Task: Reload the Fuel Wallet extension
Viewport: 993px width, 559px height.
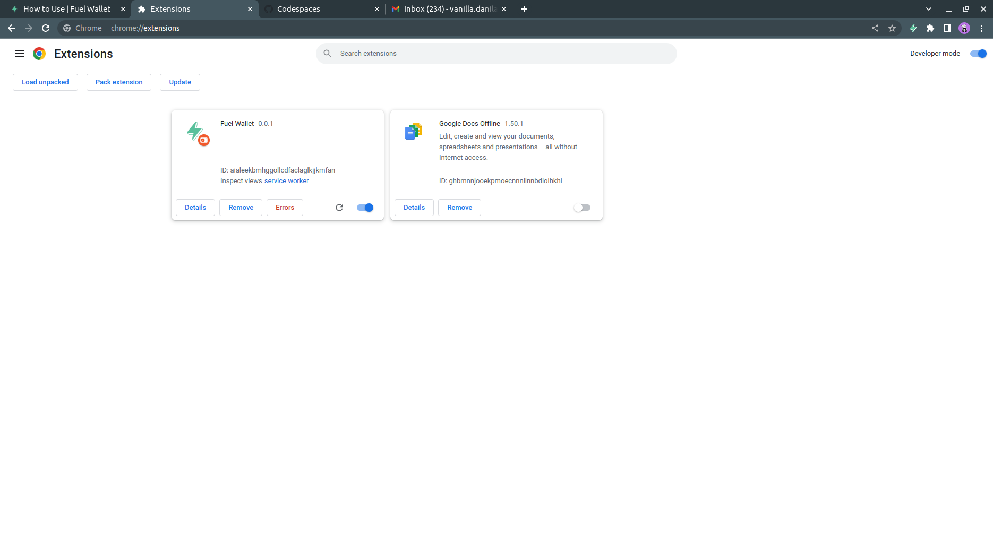Action: 339,208
